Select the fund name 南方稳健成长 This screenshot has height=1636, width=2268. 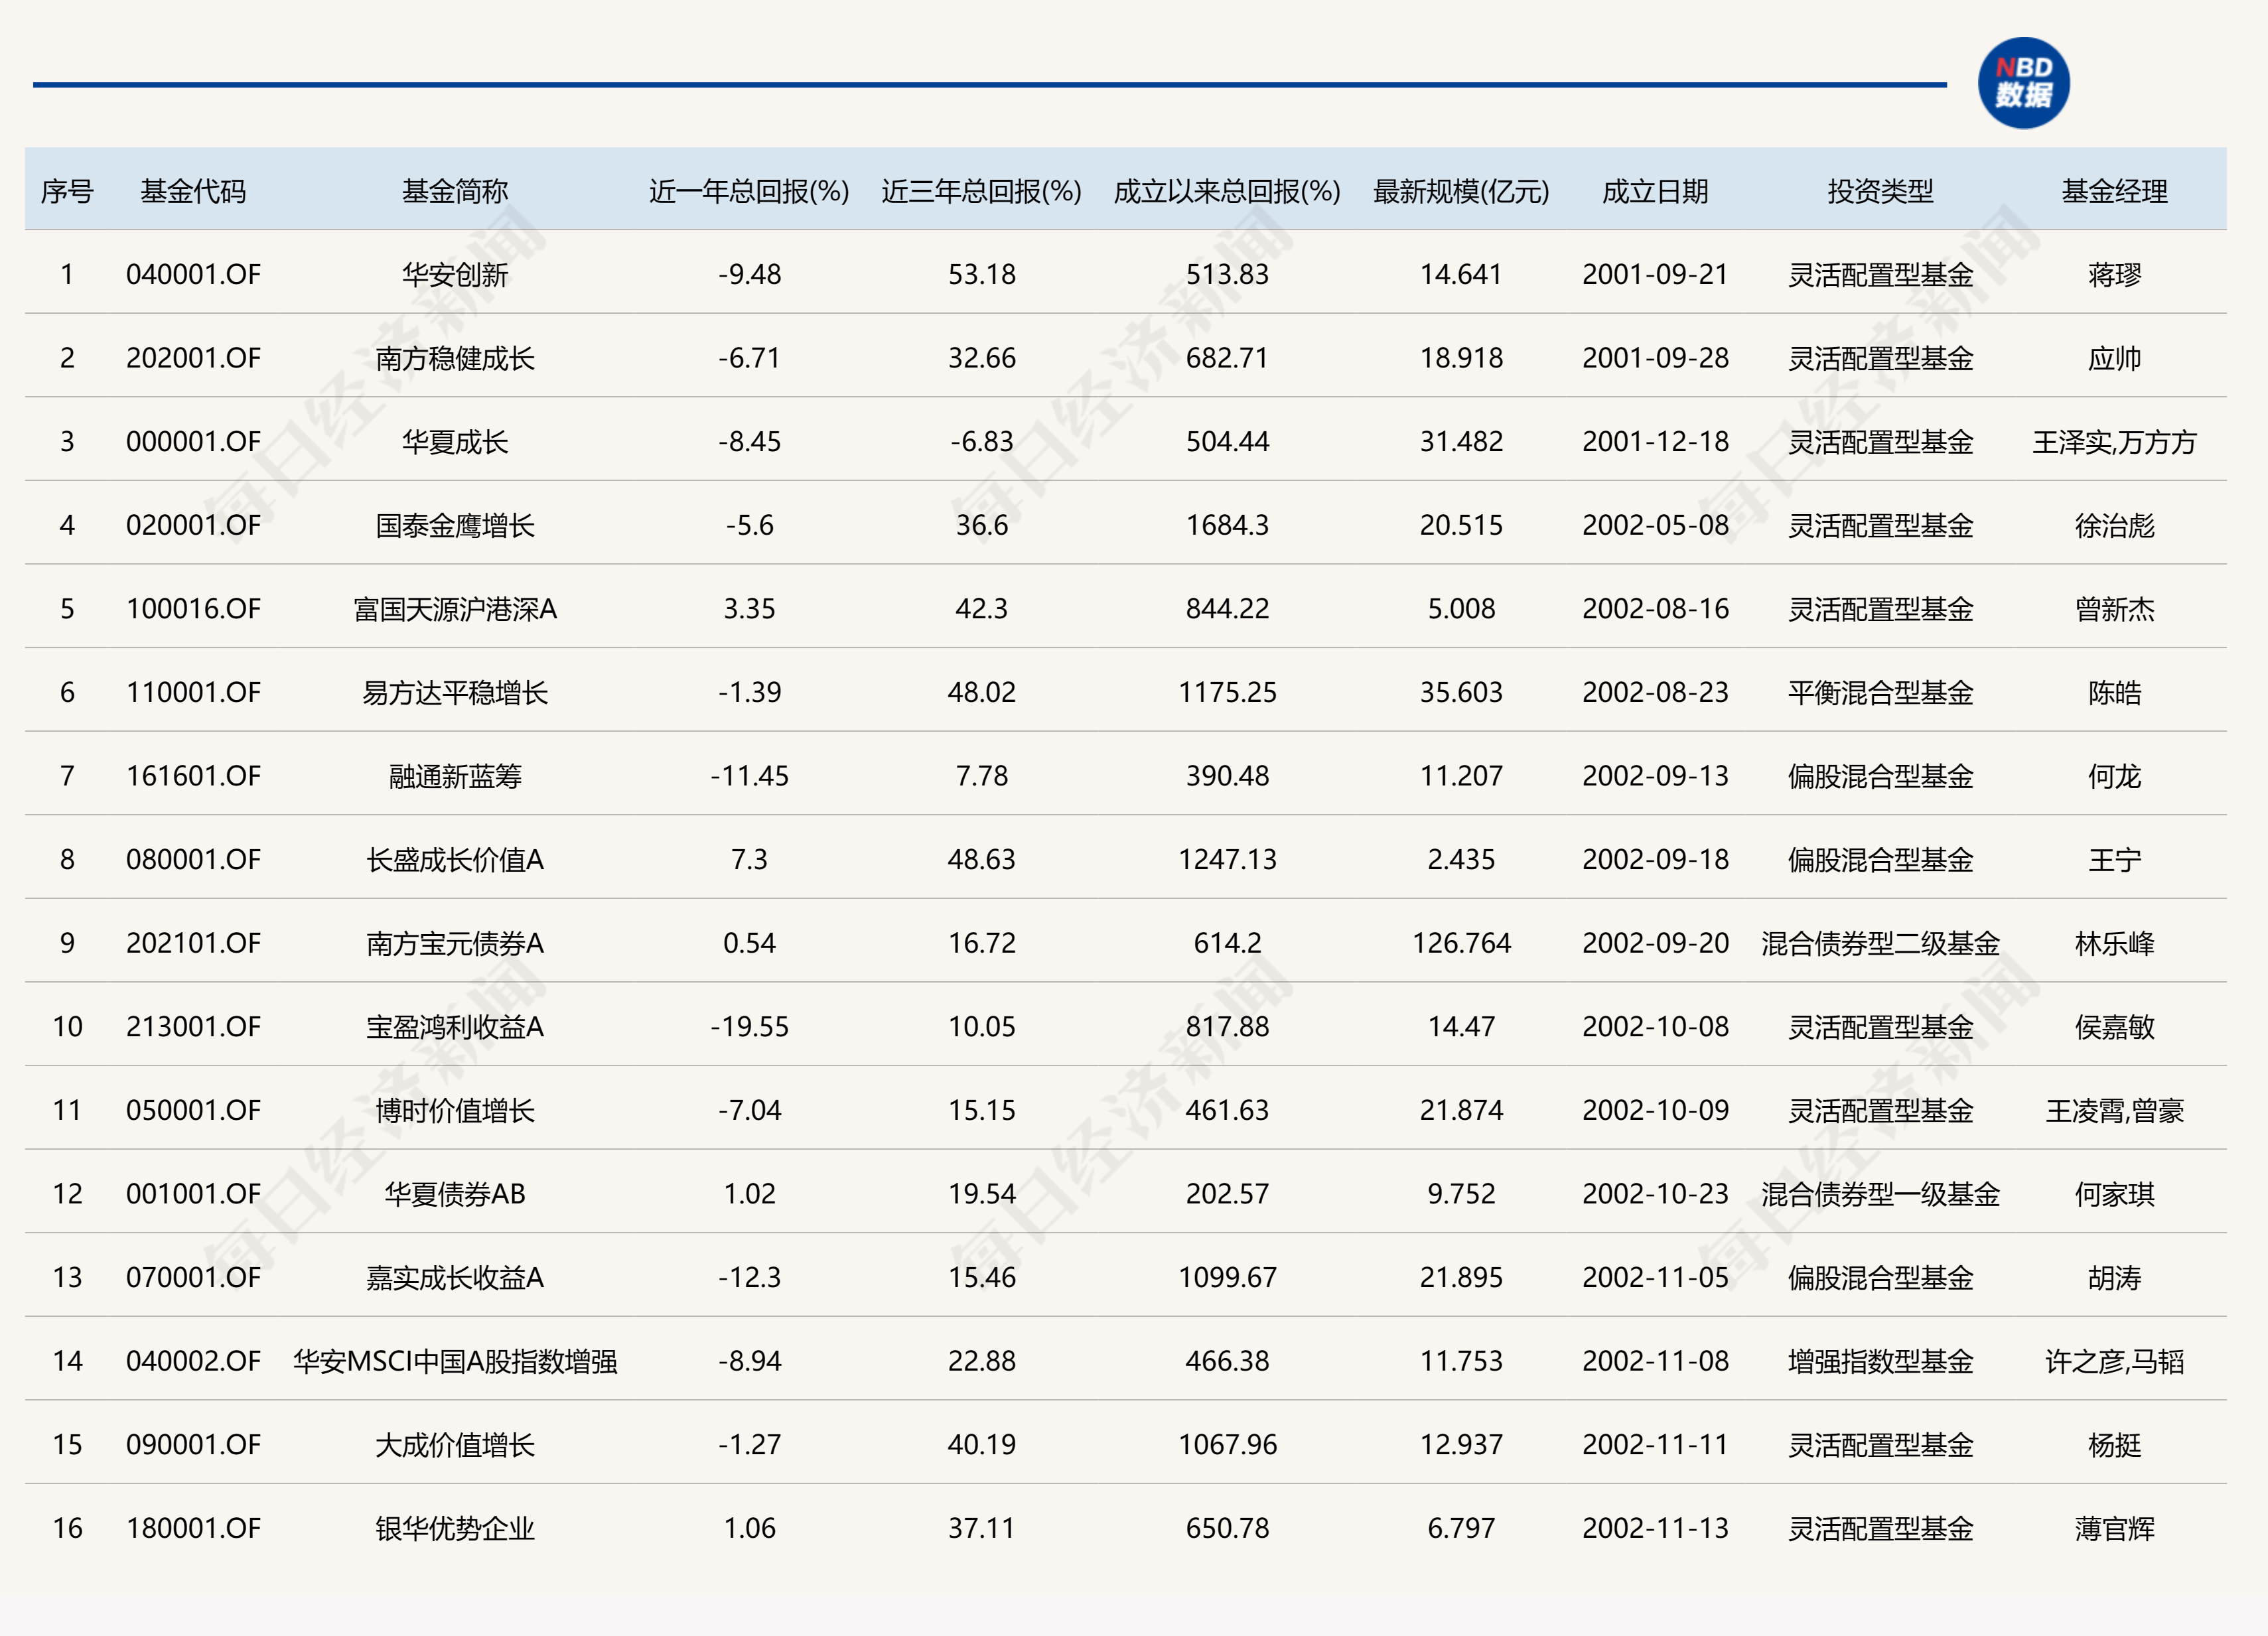pyautogui.click(x=455, y=358)
